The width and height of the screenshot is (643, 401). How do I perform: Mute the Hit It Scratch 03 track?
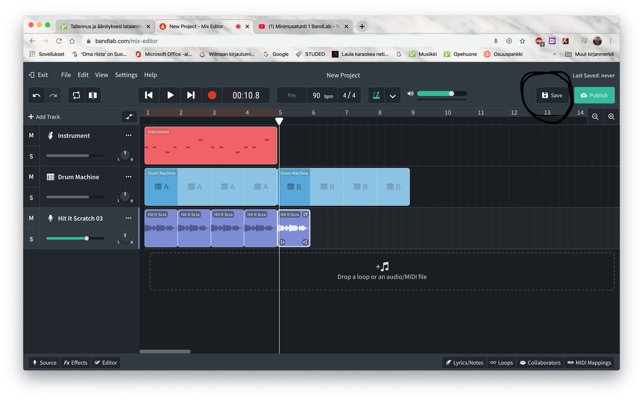click(31, 218)
